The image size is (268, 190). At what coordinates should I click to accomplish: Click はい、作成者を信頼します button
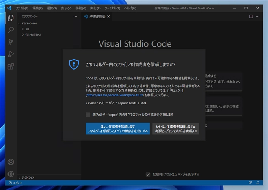coord(117,129)
